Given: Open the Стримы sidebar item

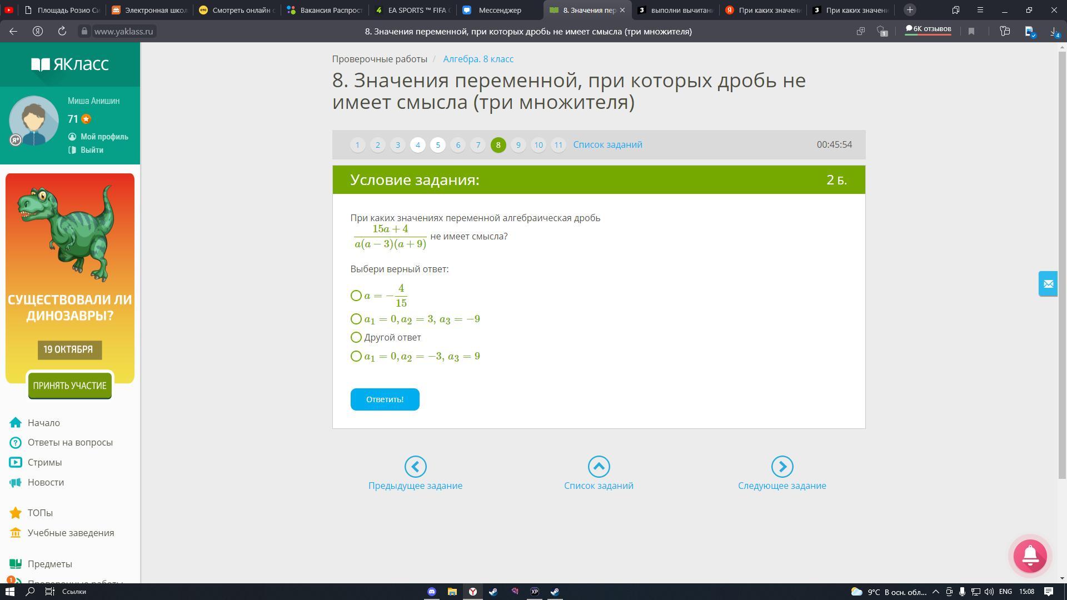Looking at the screenshot, I should coord(44,462).
